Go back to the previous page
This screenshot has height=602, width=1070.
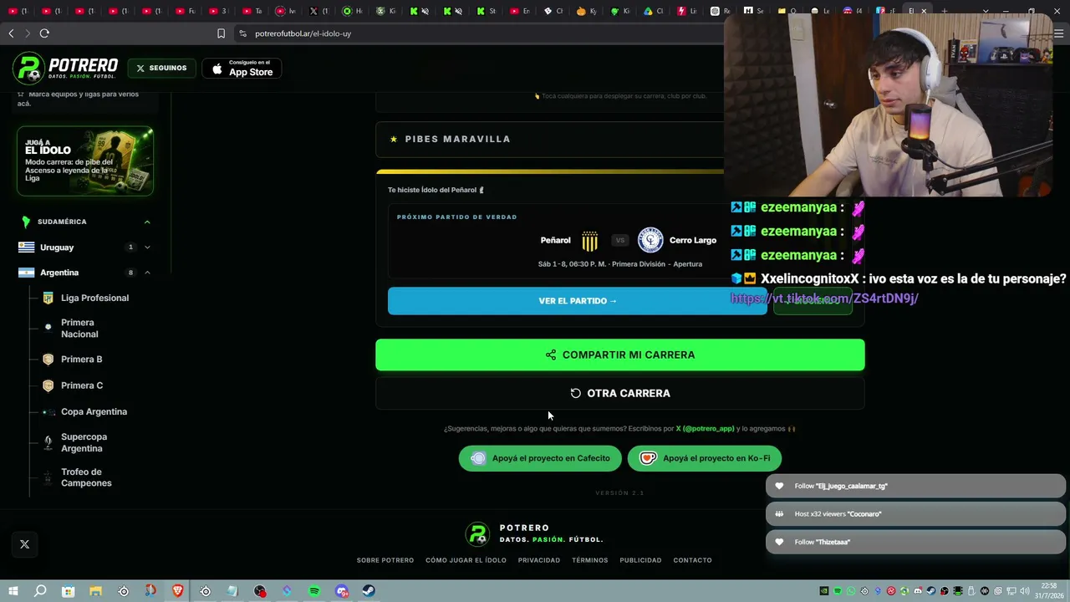coord(11,33)
